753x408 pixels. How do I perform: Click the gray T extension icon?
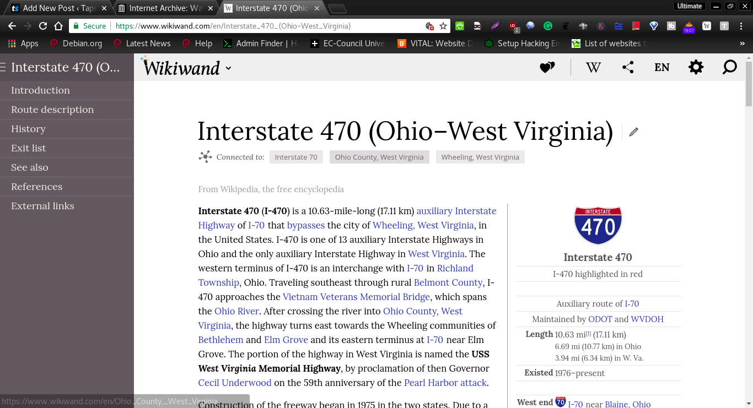click(724, 26)
